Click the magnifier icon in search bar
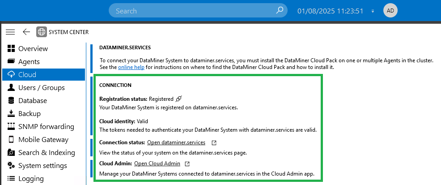441x185 pixels. click(279, 11)
